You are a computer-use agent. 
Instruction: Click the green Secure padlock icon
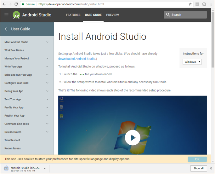click(23, 4)
